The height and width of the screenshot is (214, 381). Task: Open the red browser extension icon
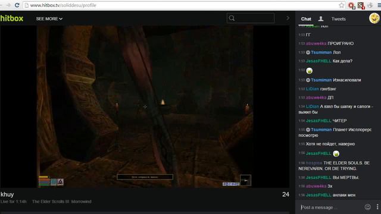click(x=351, y=5)
